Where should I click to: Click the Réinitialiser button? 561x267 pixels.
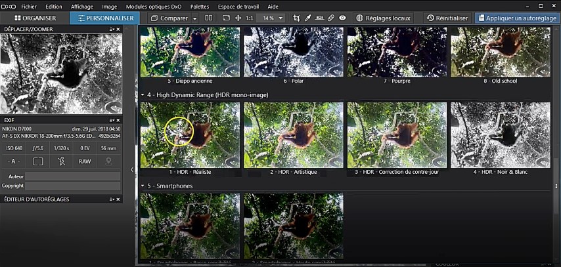(447, 18)
